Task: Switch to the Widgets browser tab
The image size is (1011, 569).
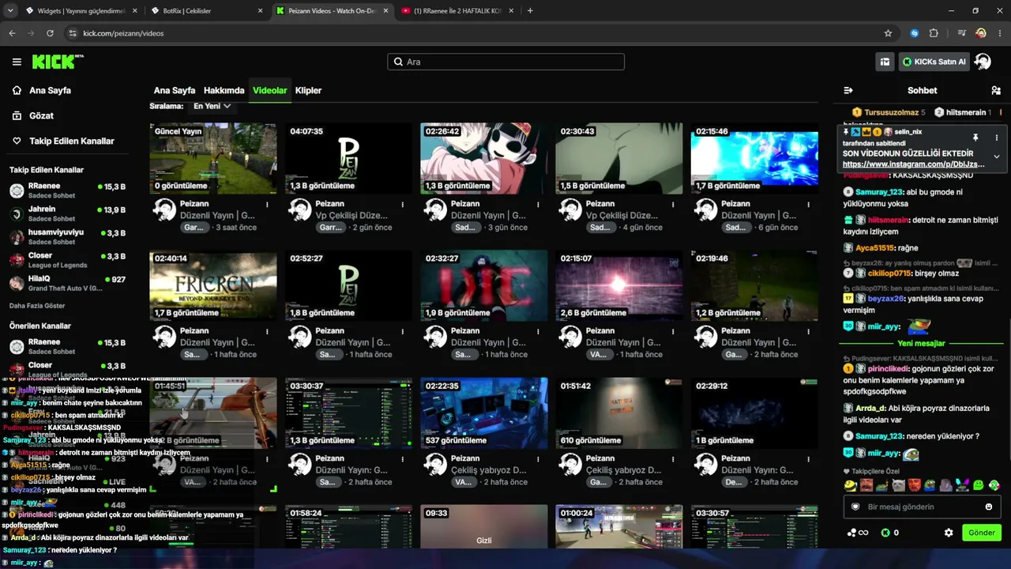Action: pos(81,10)
